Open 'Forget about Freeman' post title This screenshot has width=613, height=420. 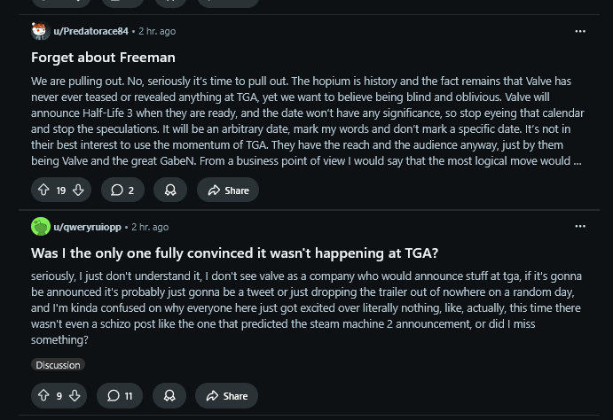[103, 58]
